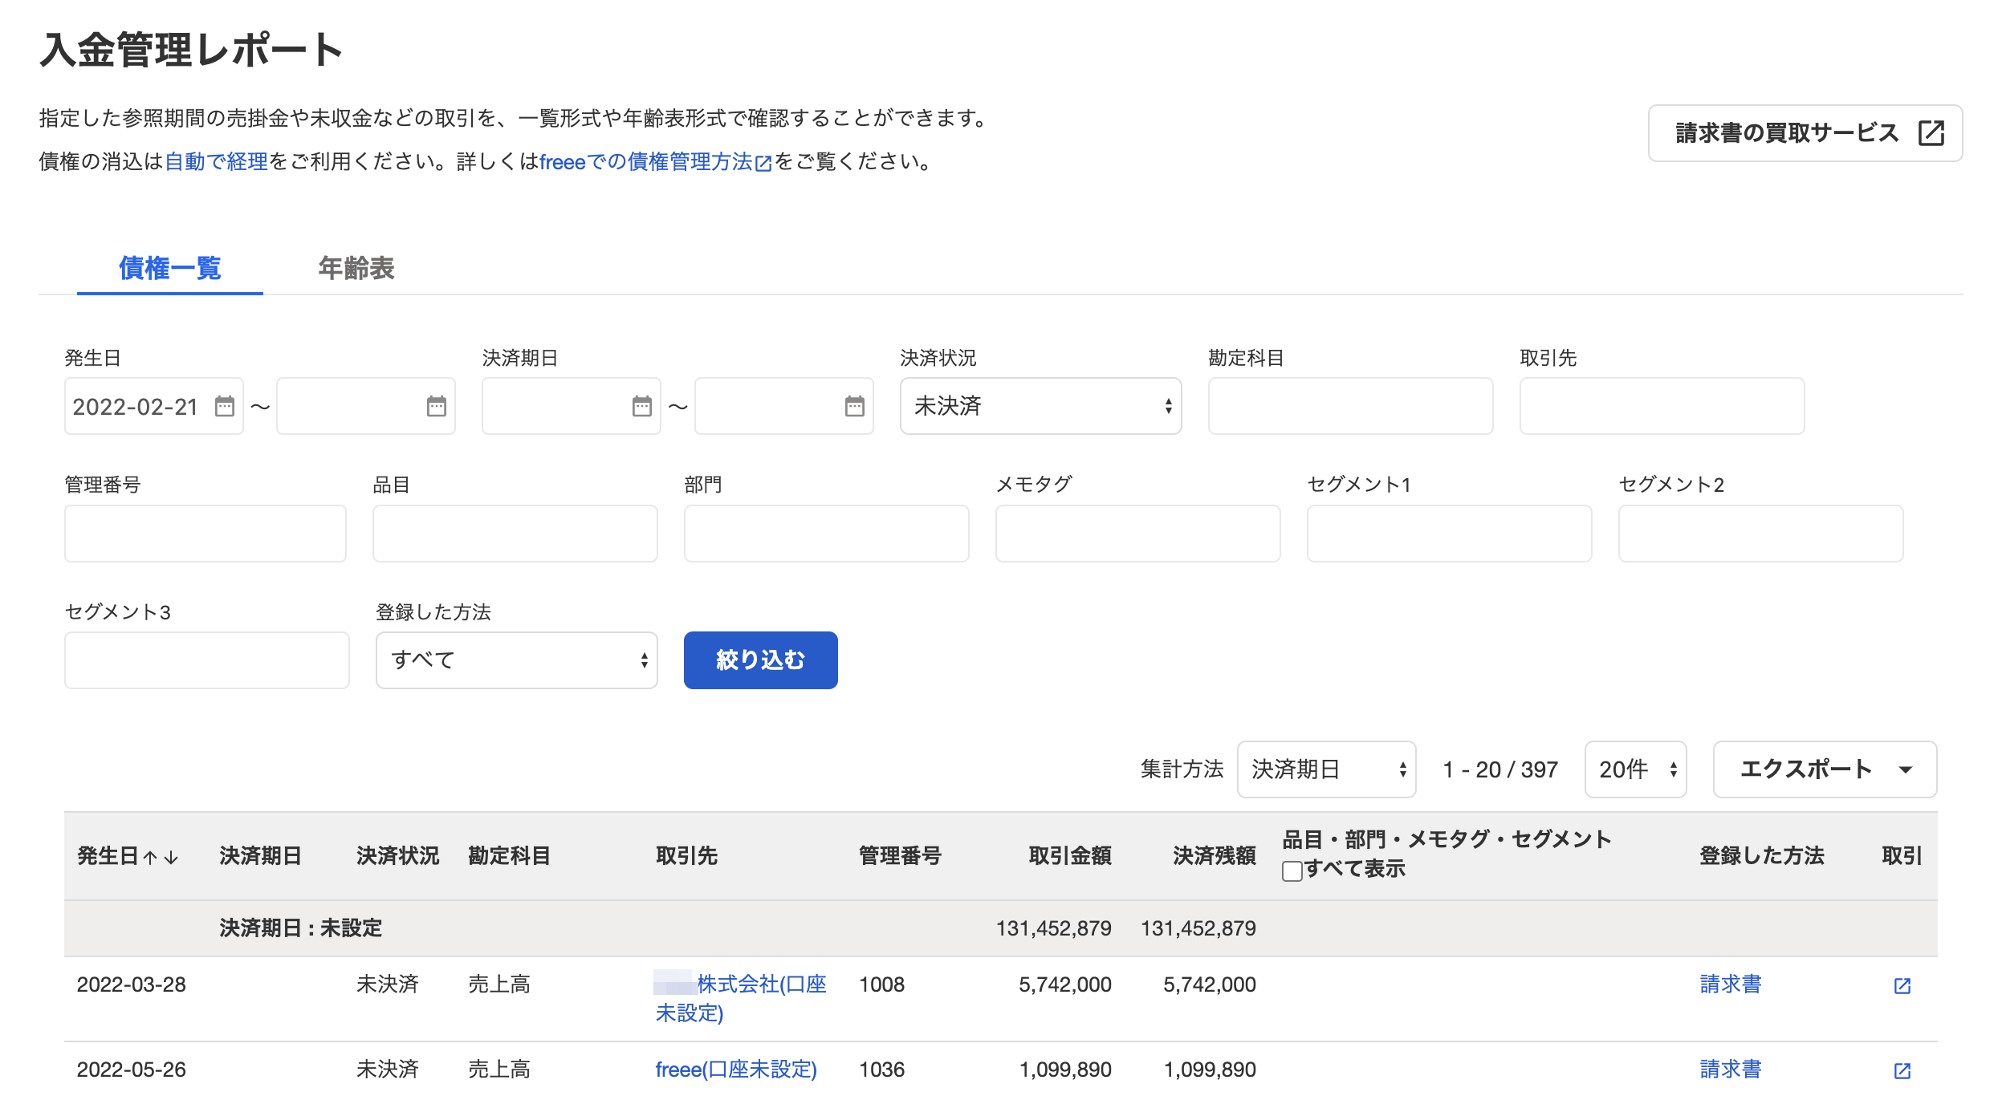The height and width of the screenshot is (1096, 2002).
Task: Open calendar for 発生日 start date
Action: 225,406
